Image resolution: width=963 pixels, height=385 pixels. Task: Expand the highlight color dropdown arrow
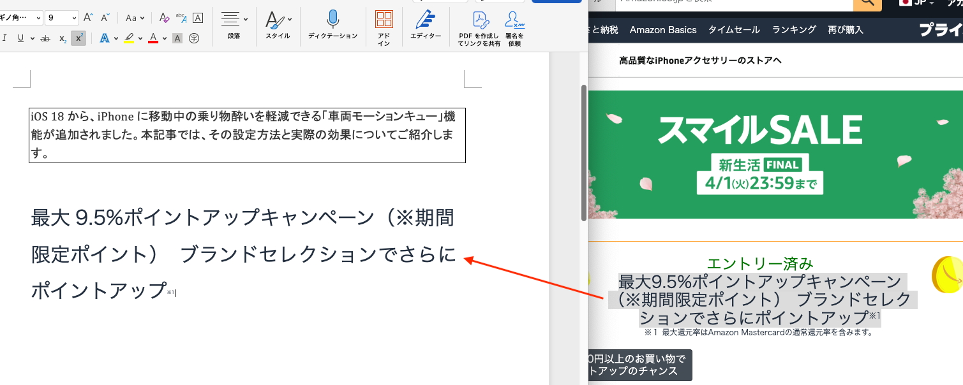(140, 38)
